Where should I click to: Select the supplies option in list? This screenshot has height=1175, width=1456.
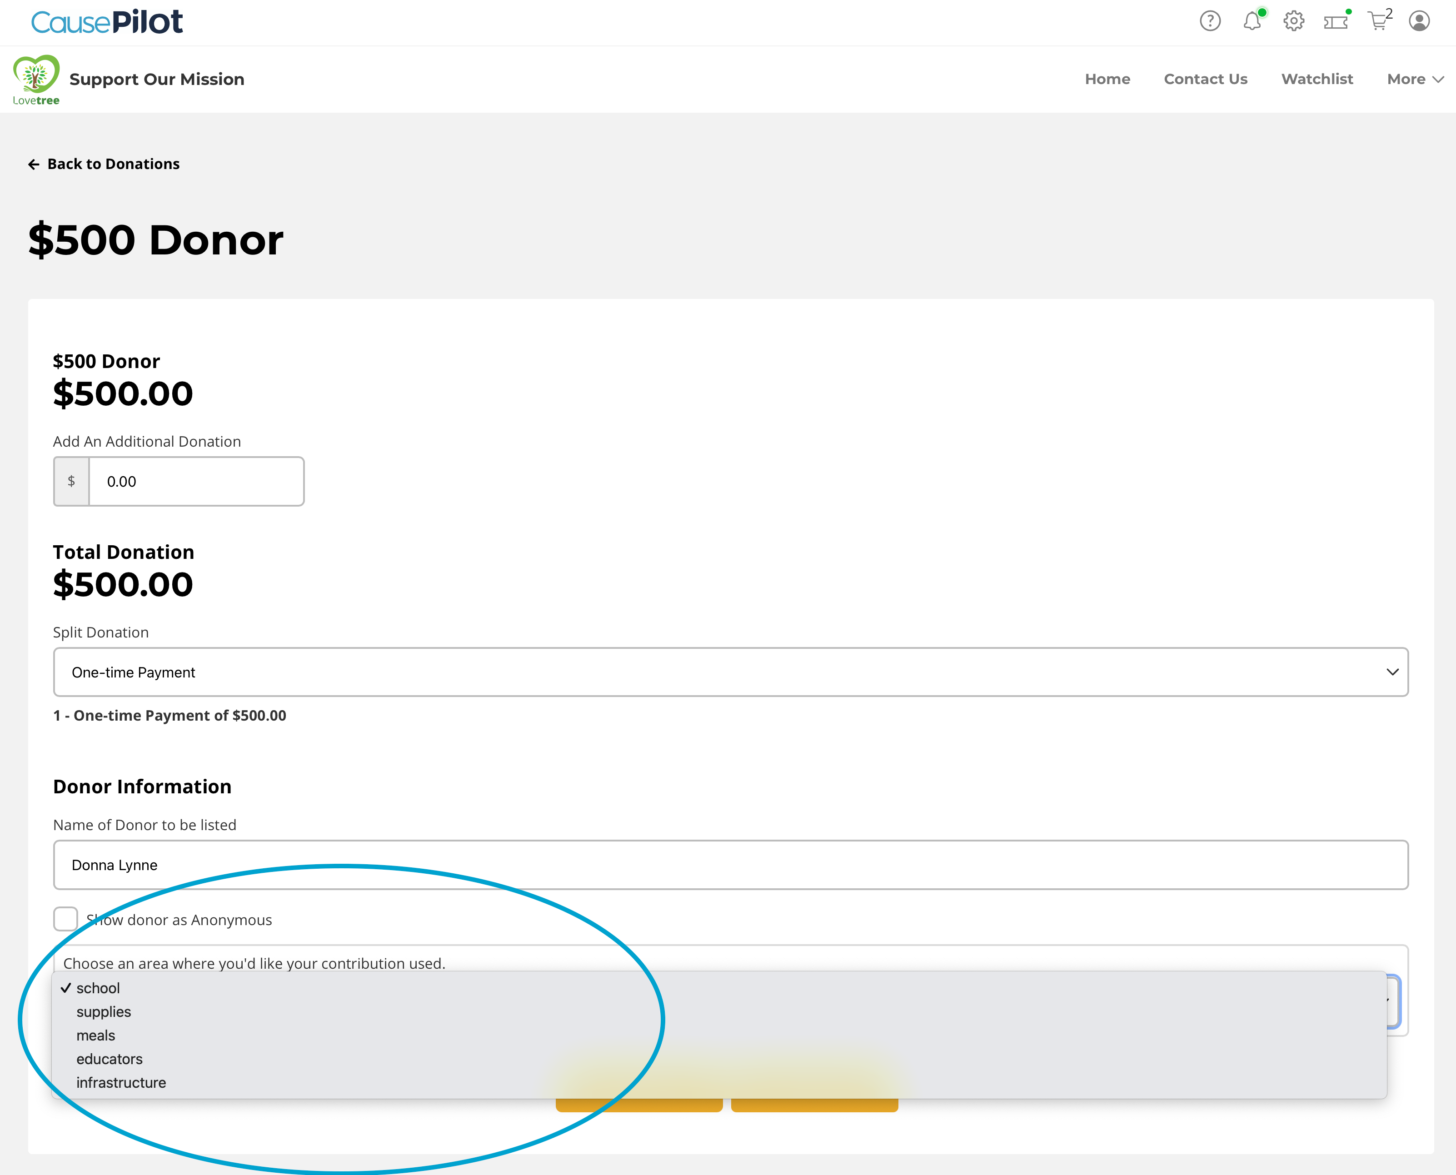coord(104,1012)
